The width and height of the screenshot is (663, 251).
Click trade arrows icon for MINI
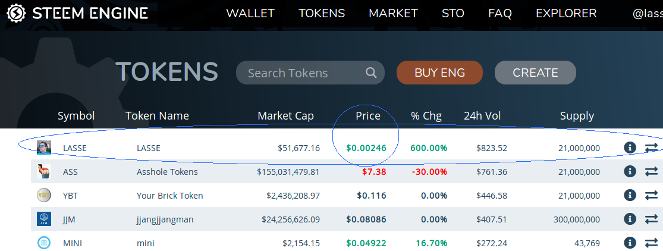click(x=651, y=243)
